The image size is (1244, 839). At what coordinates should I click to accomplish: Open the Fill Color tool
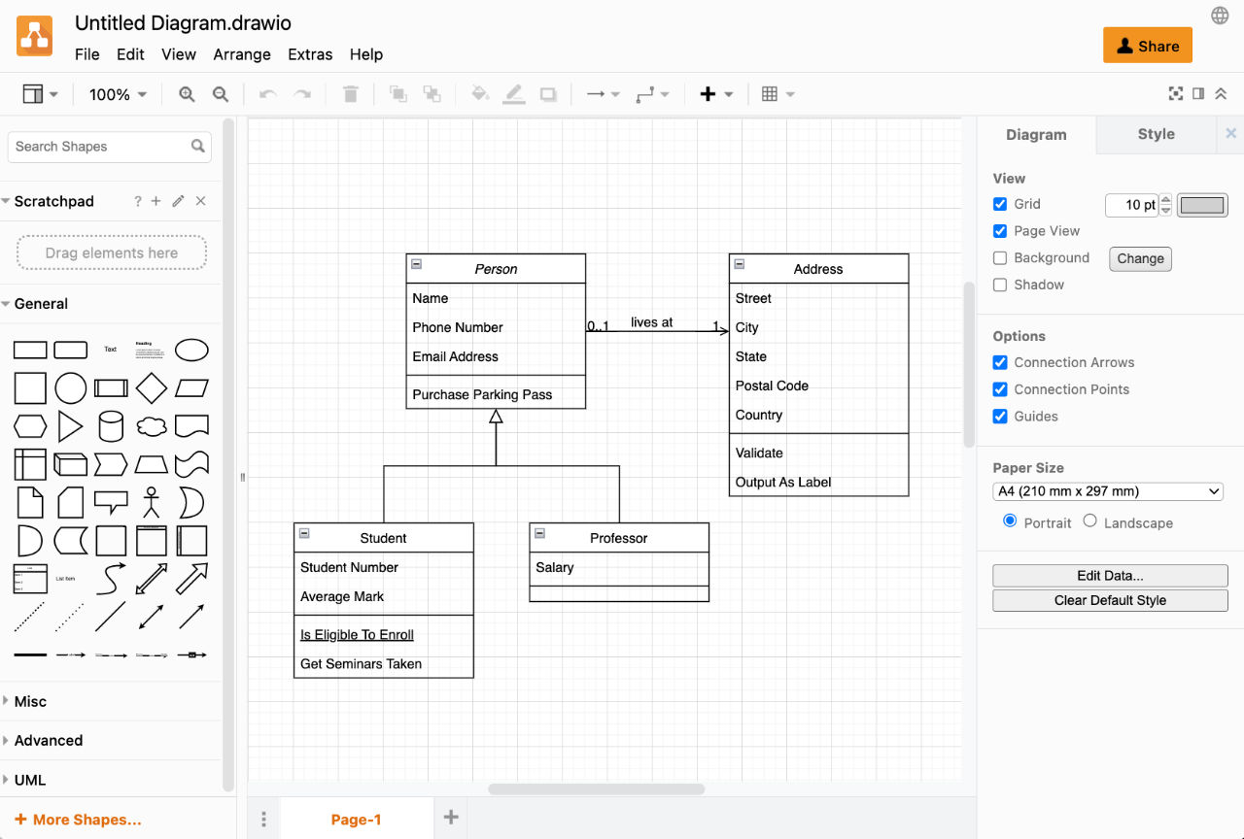(x=479, y=93)
